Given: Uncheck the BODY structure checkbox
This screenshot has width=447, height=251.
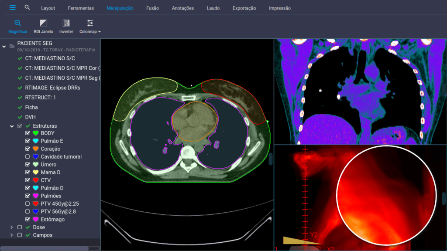Looking at the screenshot, I should coord(28,133).
